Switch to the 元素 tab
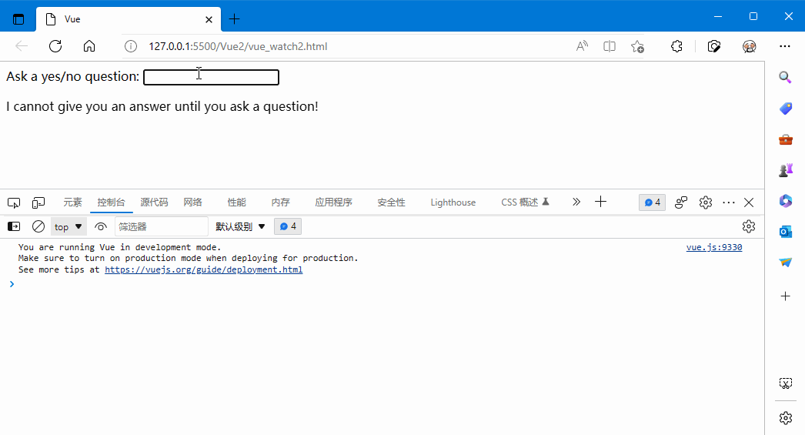Viewport: 805px width, 435px height. tap(72, 202)
